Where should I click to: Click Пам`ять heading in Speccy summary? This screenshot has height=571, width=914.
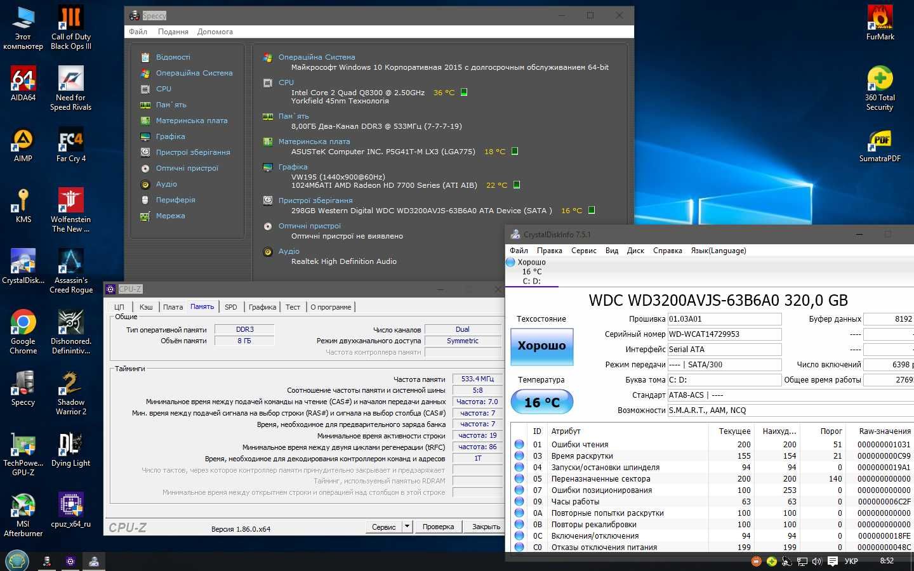[x=294, y=116]
